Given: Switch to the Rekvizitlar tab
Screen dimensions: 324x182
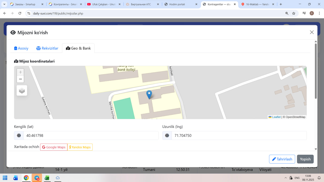Looking at the screenshot, I should tap(47, 48).
